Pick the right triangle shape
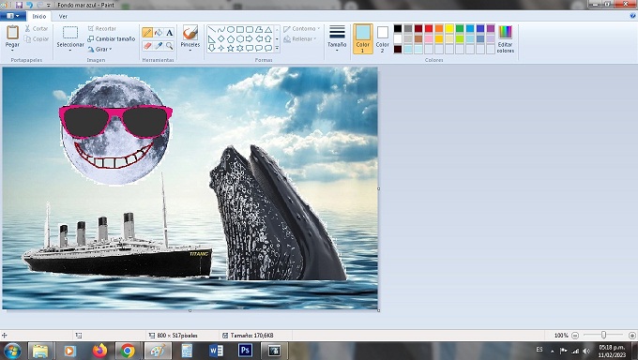Viewport: 638px width, 360px height. 212,39
